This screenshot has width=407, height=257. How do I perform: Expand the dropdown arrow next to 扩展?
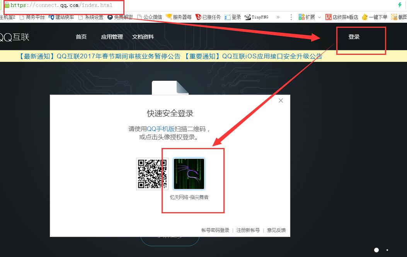click(x=320, y=17)
